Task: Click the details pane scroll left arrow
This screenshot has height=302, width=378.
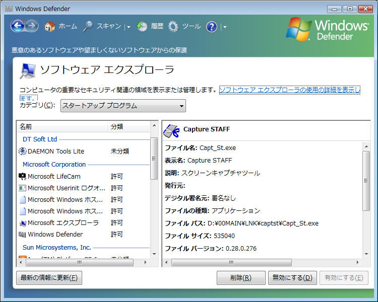Action: point(166,263)
